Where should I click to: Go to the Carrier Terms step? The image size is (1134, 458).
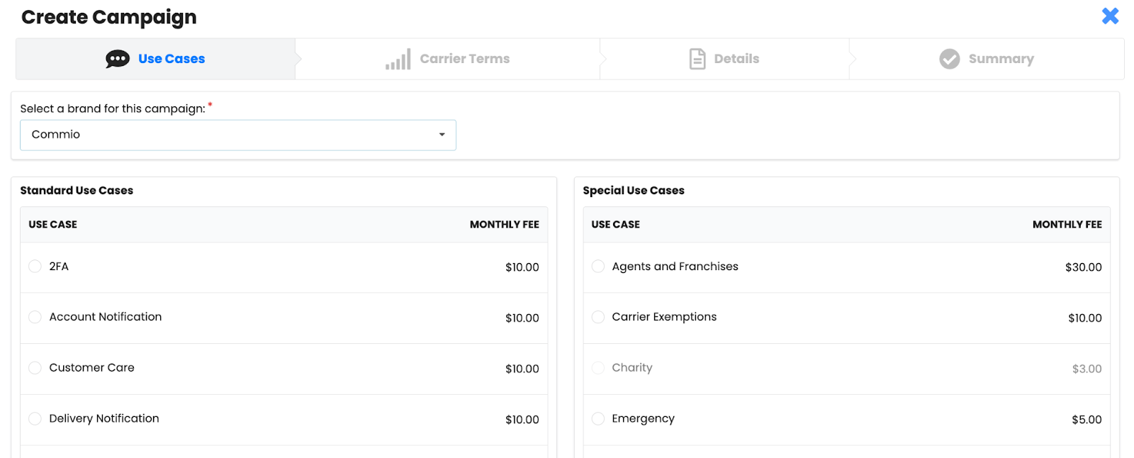[x=448, y=59]
